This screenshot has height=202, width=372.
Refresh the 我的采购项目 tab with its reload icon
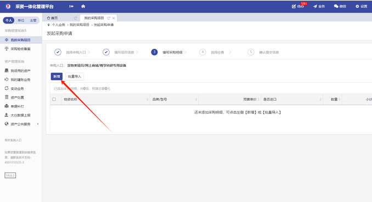pos(109,18)
